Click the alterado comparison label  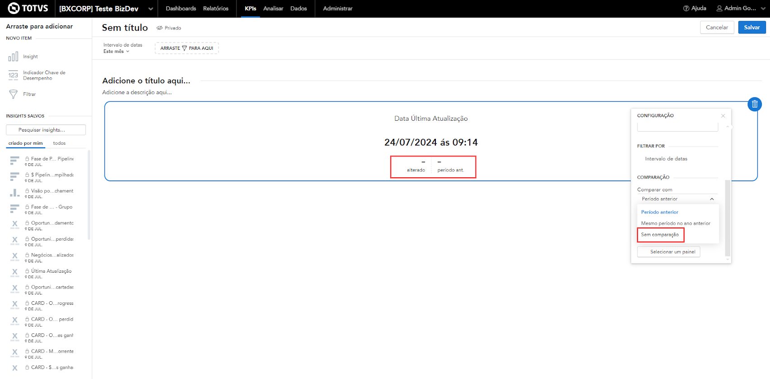tap(416, 170)
